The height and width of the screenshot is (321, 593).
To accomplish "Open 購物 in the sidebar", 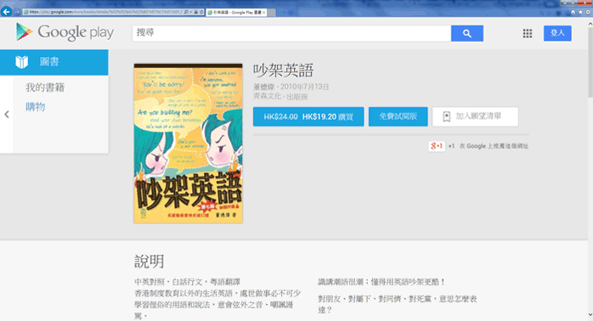I will click(x=35, y=107).
